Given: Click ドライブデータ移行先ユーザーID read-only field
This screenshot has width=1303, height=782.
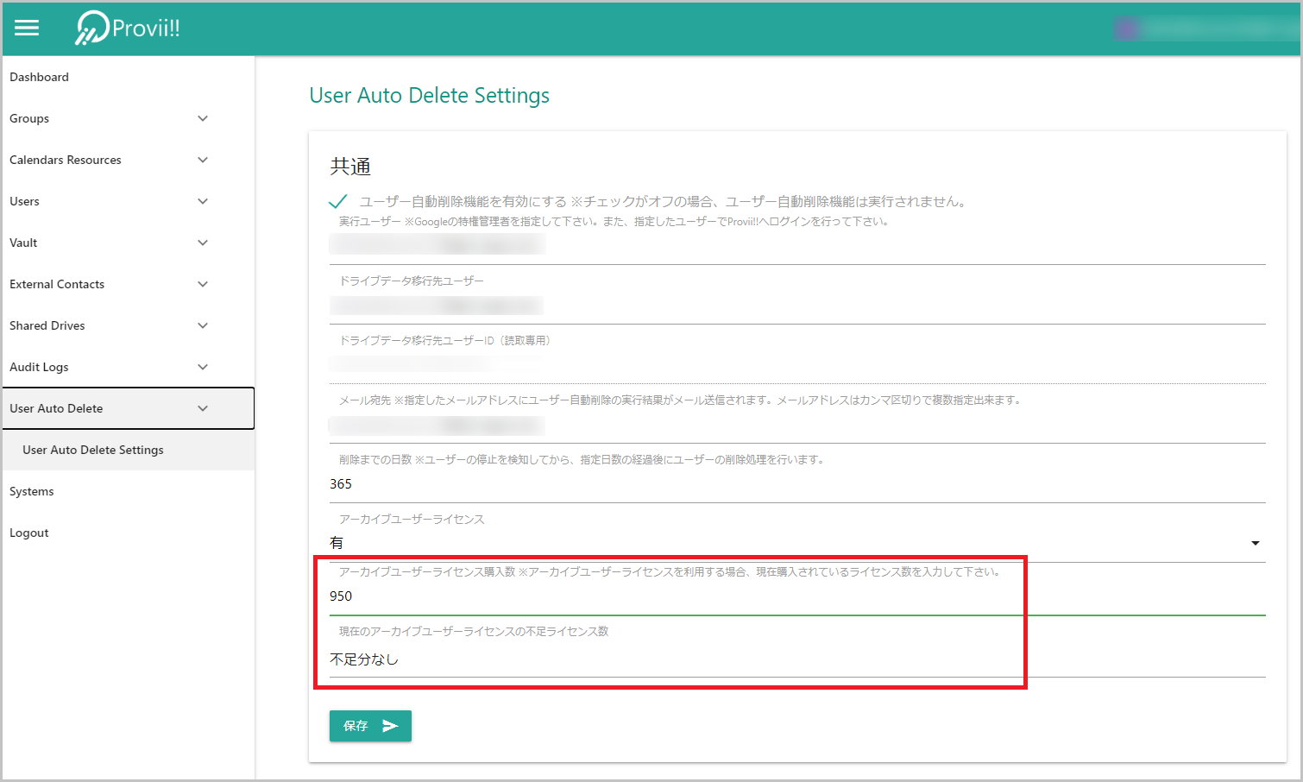Looking at the screenshot, I should pos(797,366).
